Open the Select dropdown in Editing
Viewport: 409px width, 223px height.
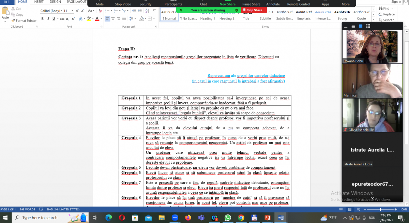tap(386, 20)
